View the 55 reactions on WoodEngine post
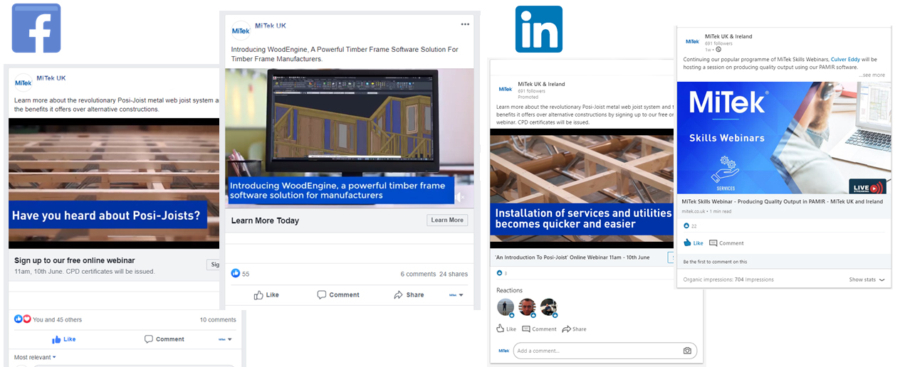Image resolution: width=900 pixels, height=367 pixels. pyautogui.click(x=240, y=274)
